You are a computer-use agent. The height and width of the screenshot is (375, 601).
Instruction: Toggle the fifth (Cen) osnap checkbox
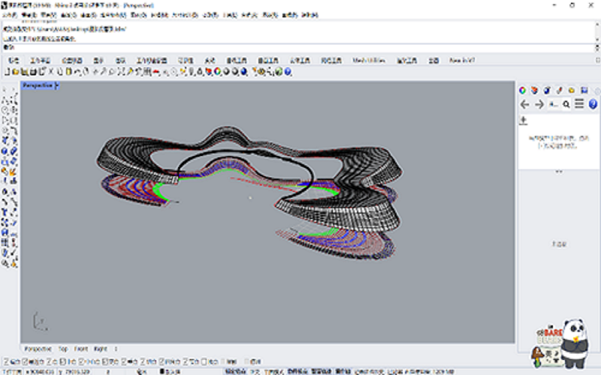click(81, 361)
